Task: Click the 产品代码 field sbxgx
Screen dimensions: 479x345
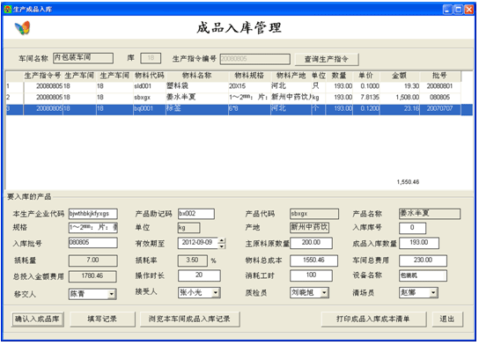Action: tap(314, 214)
